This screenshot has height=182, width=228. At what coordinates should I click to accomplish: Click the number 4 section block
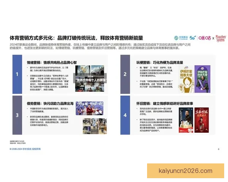click(125, 115)
